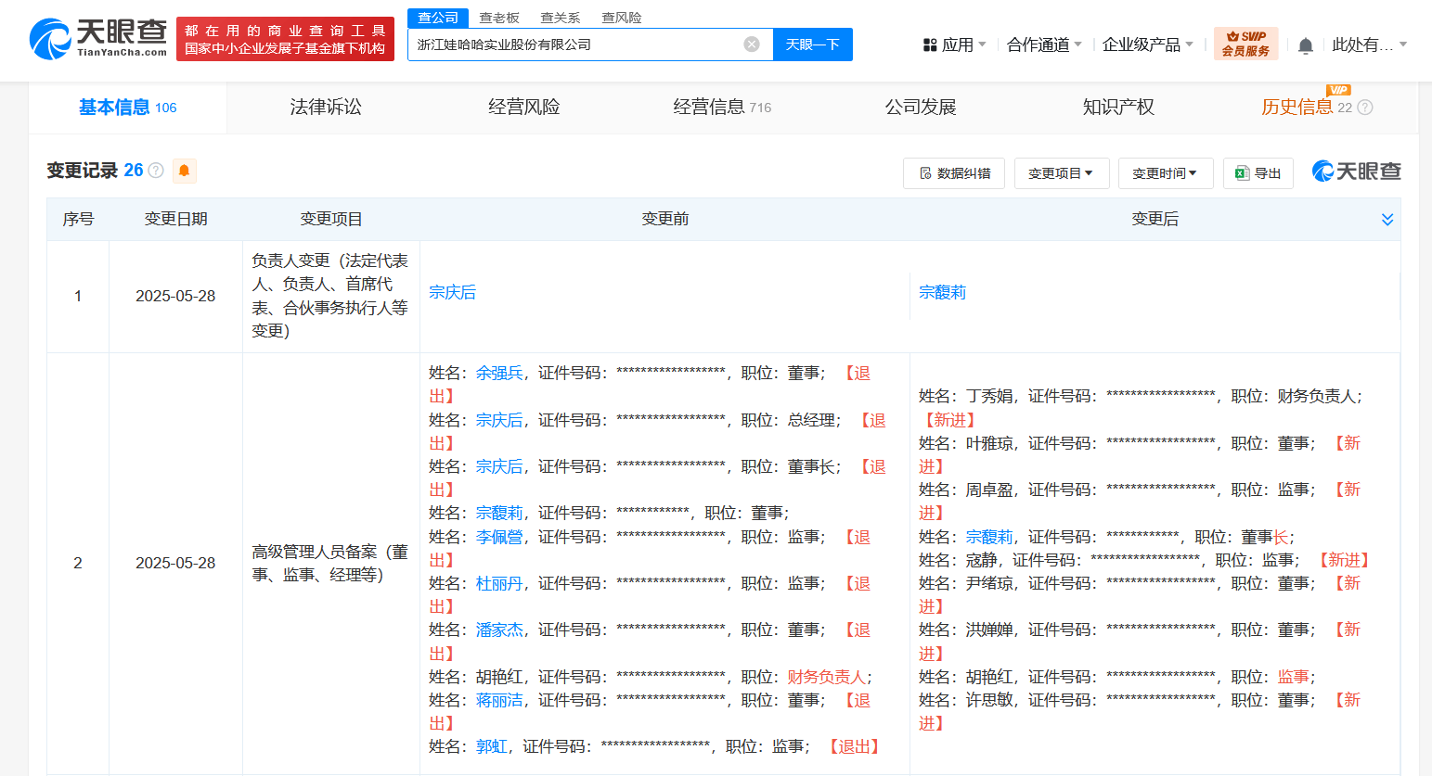The width and height of the screenshot is (1432, 776).
Task: Click help icon beside 变更记录 count
Action: tap(156, 171)
